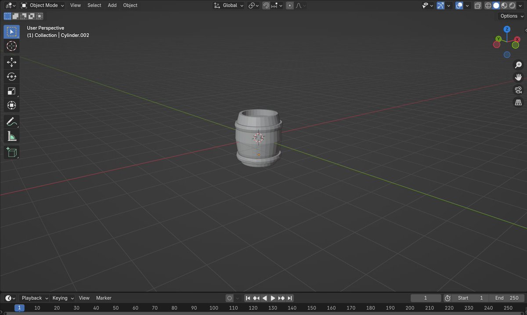Open the Object Mode dropdown
527x315 pixels.
(42, 6)
